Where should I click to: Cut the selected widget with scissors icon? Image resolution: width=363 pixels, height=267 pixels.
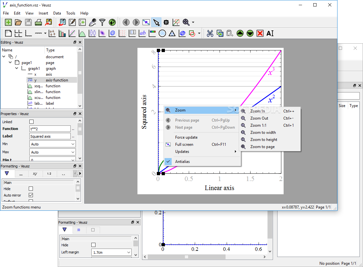click(210, 33)
